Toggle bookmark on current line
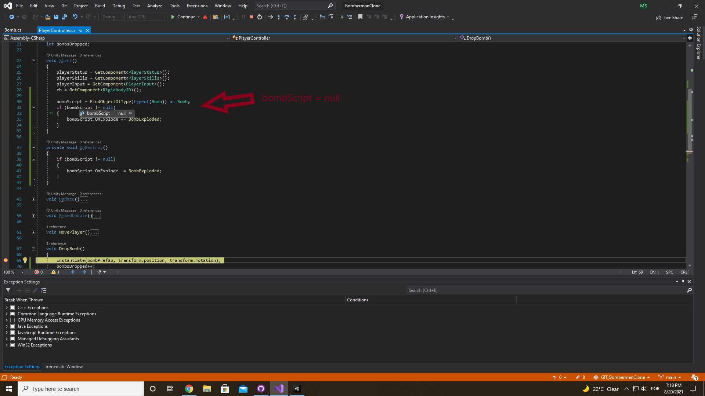705x396 pixels. (360, 17)
